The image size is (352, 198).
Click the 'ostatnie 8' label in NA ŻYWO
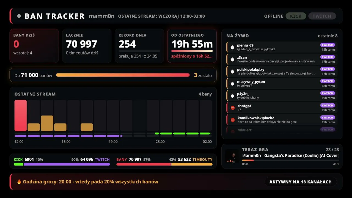tap(328, 36)
